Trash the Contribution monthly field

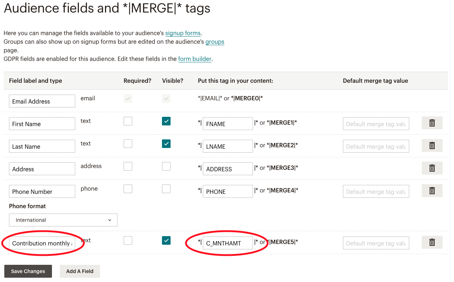(x=432, y=243)
